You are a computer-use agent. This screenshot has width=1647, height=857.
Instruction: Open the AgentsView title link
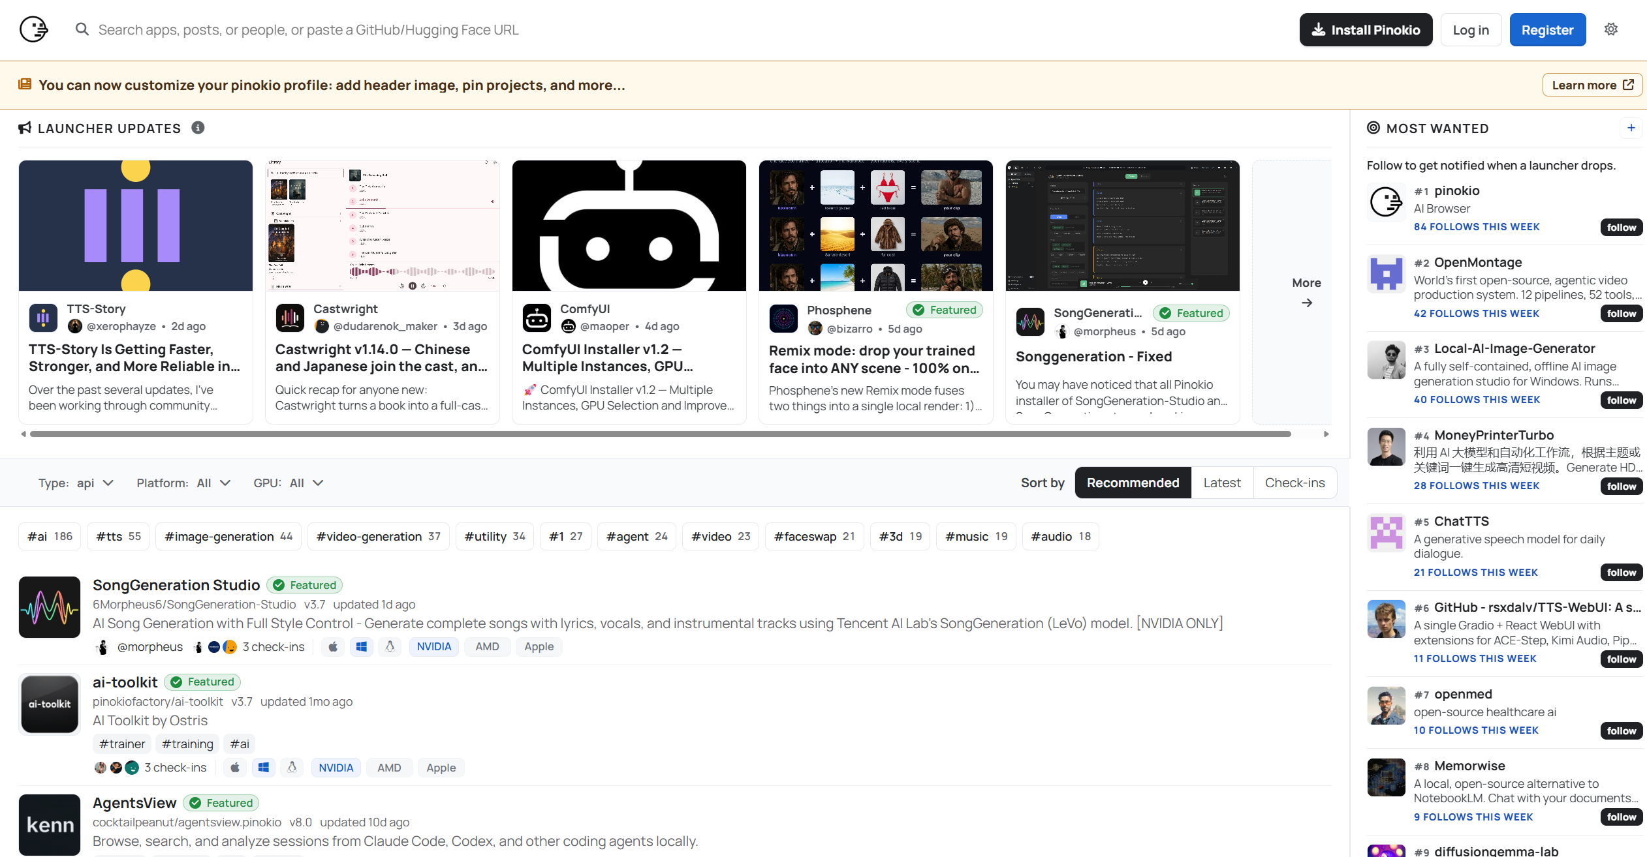coord(134,803)
